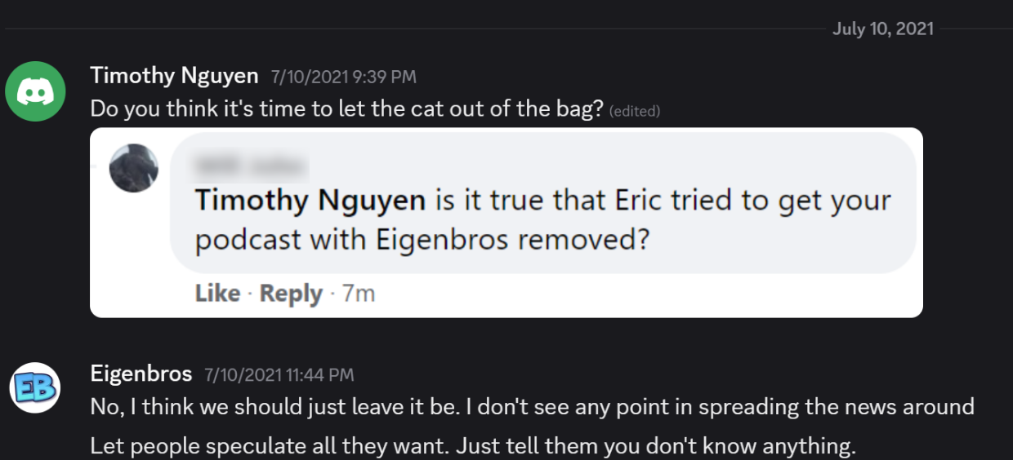Viewport: 1013px width, 460px height.
Task: Click the commenter's dark profile picture
Action: pos(134,168)
